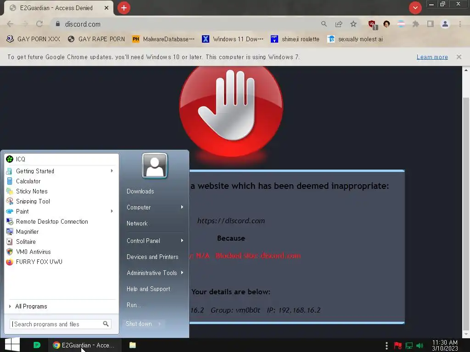Viewport: 470px width, 352px height.
Task: Click the red flag tray icon
Action: (398, 346)
